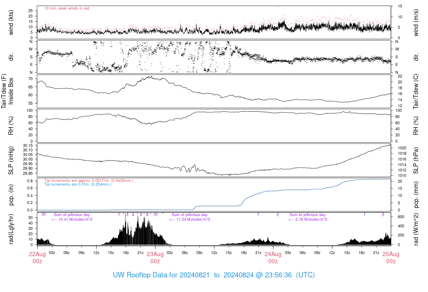This screenshot has height=292, width=428.
Task: Select the 'SLP (hPa)' axis label
Action: (x=416, y=161)
